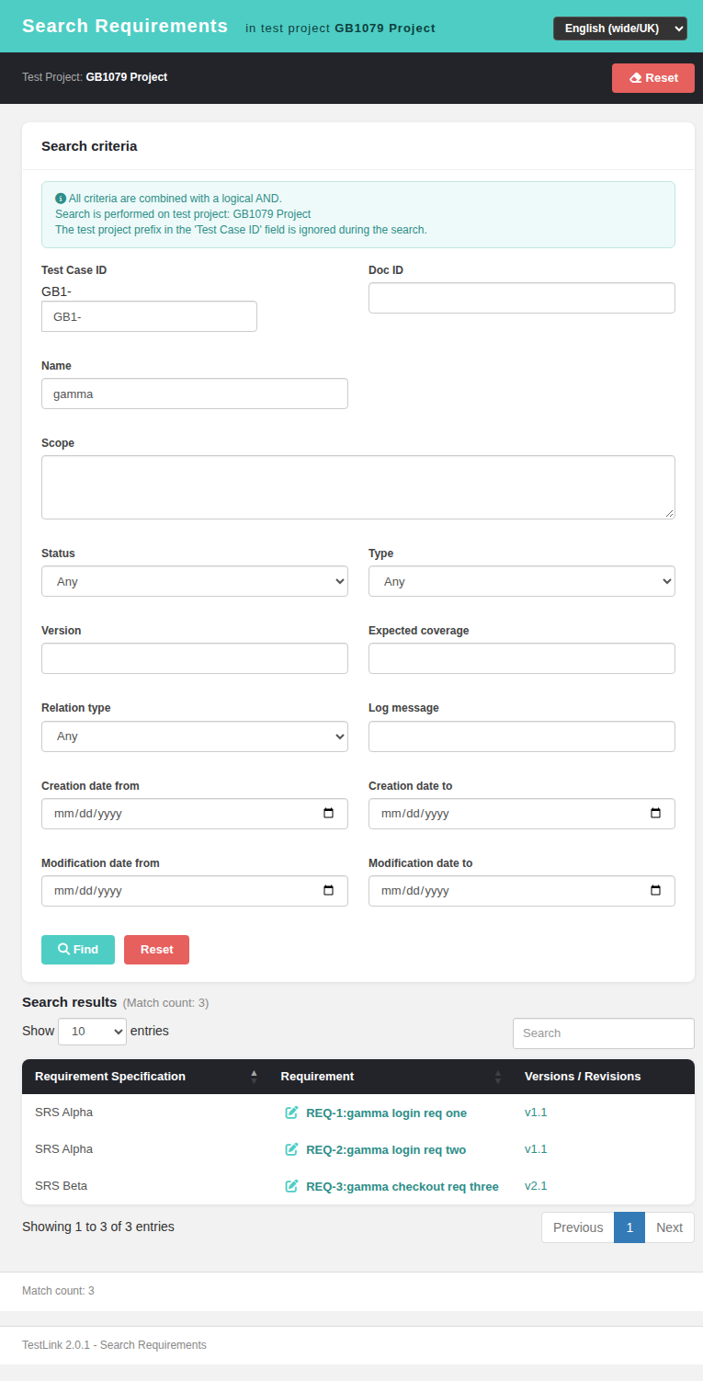Click the Search criteria panel heading
This screenshot has width=703, height=1381.
coord(89,146)
